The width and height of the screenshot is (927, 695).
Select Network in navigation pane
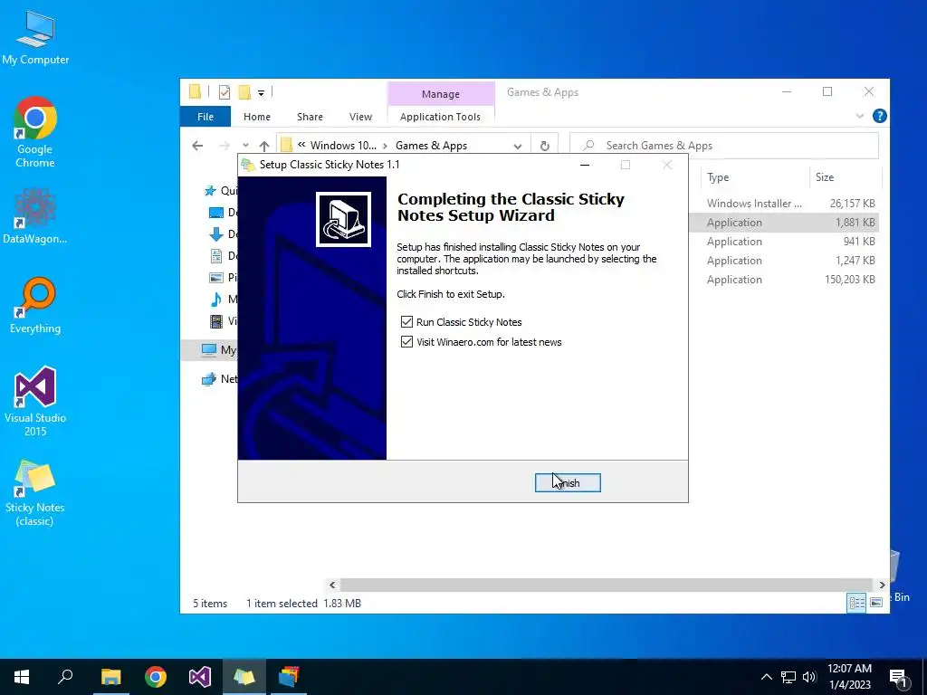click(219, 379)
